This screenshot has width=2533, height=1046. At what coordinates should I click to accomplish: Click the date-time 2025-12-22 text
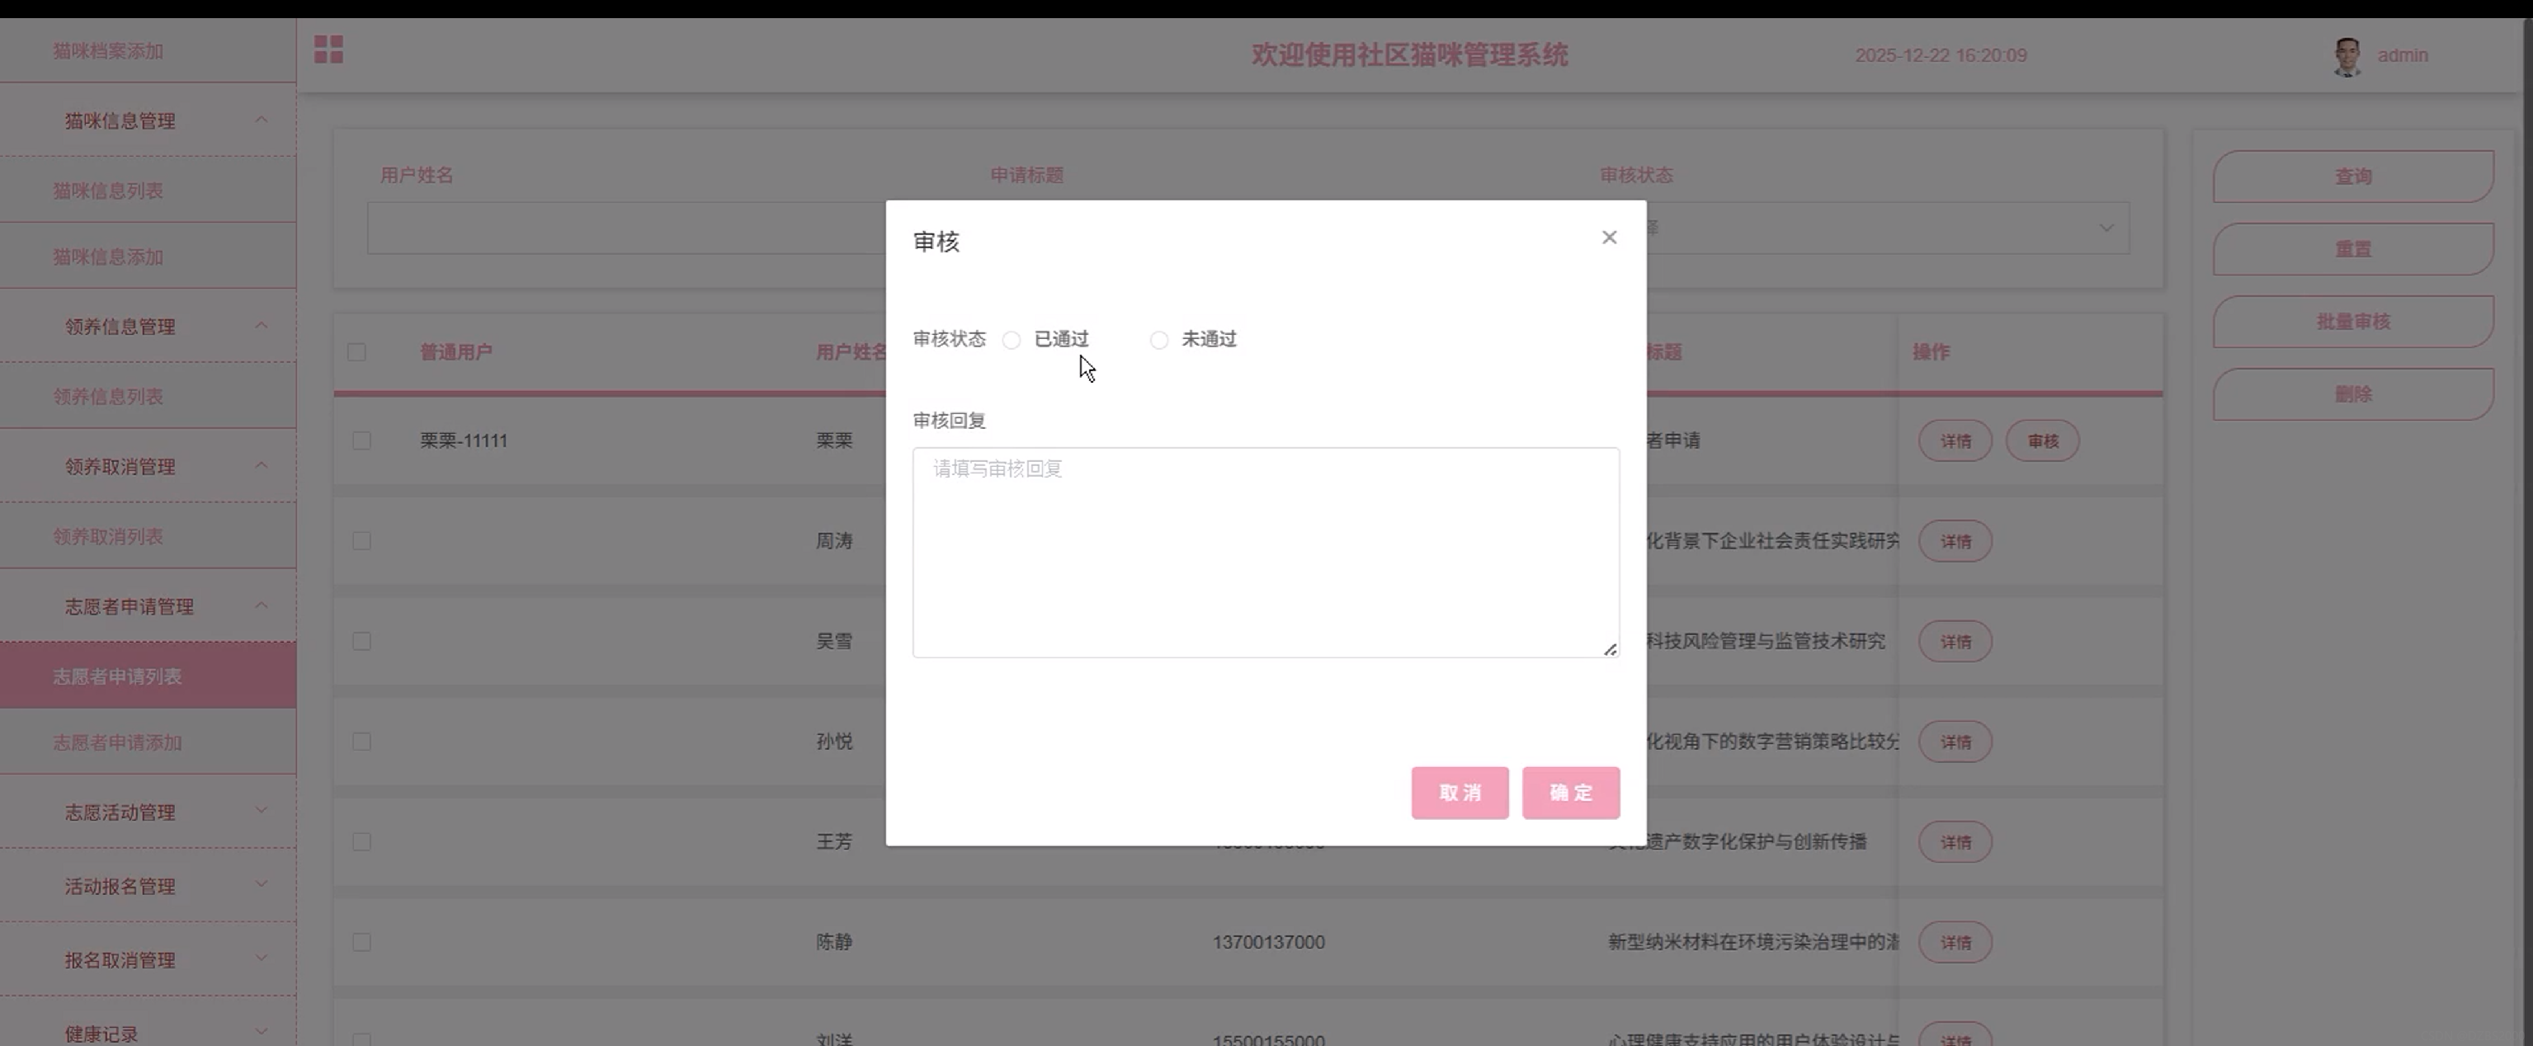tap(1940, 56)
